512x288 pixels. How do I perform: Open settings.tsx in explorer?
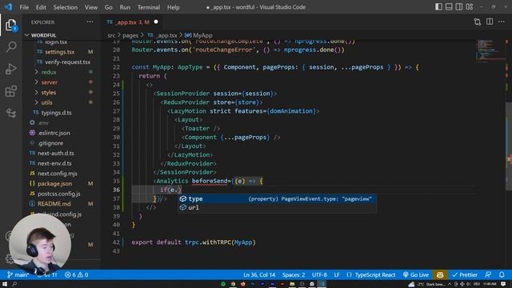click(x=59, y=52)
